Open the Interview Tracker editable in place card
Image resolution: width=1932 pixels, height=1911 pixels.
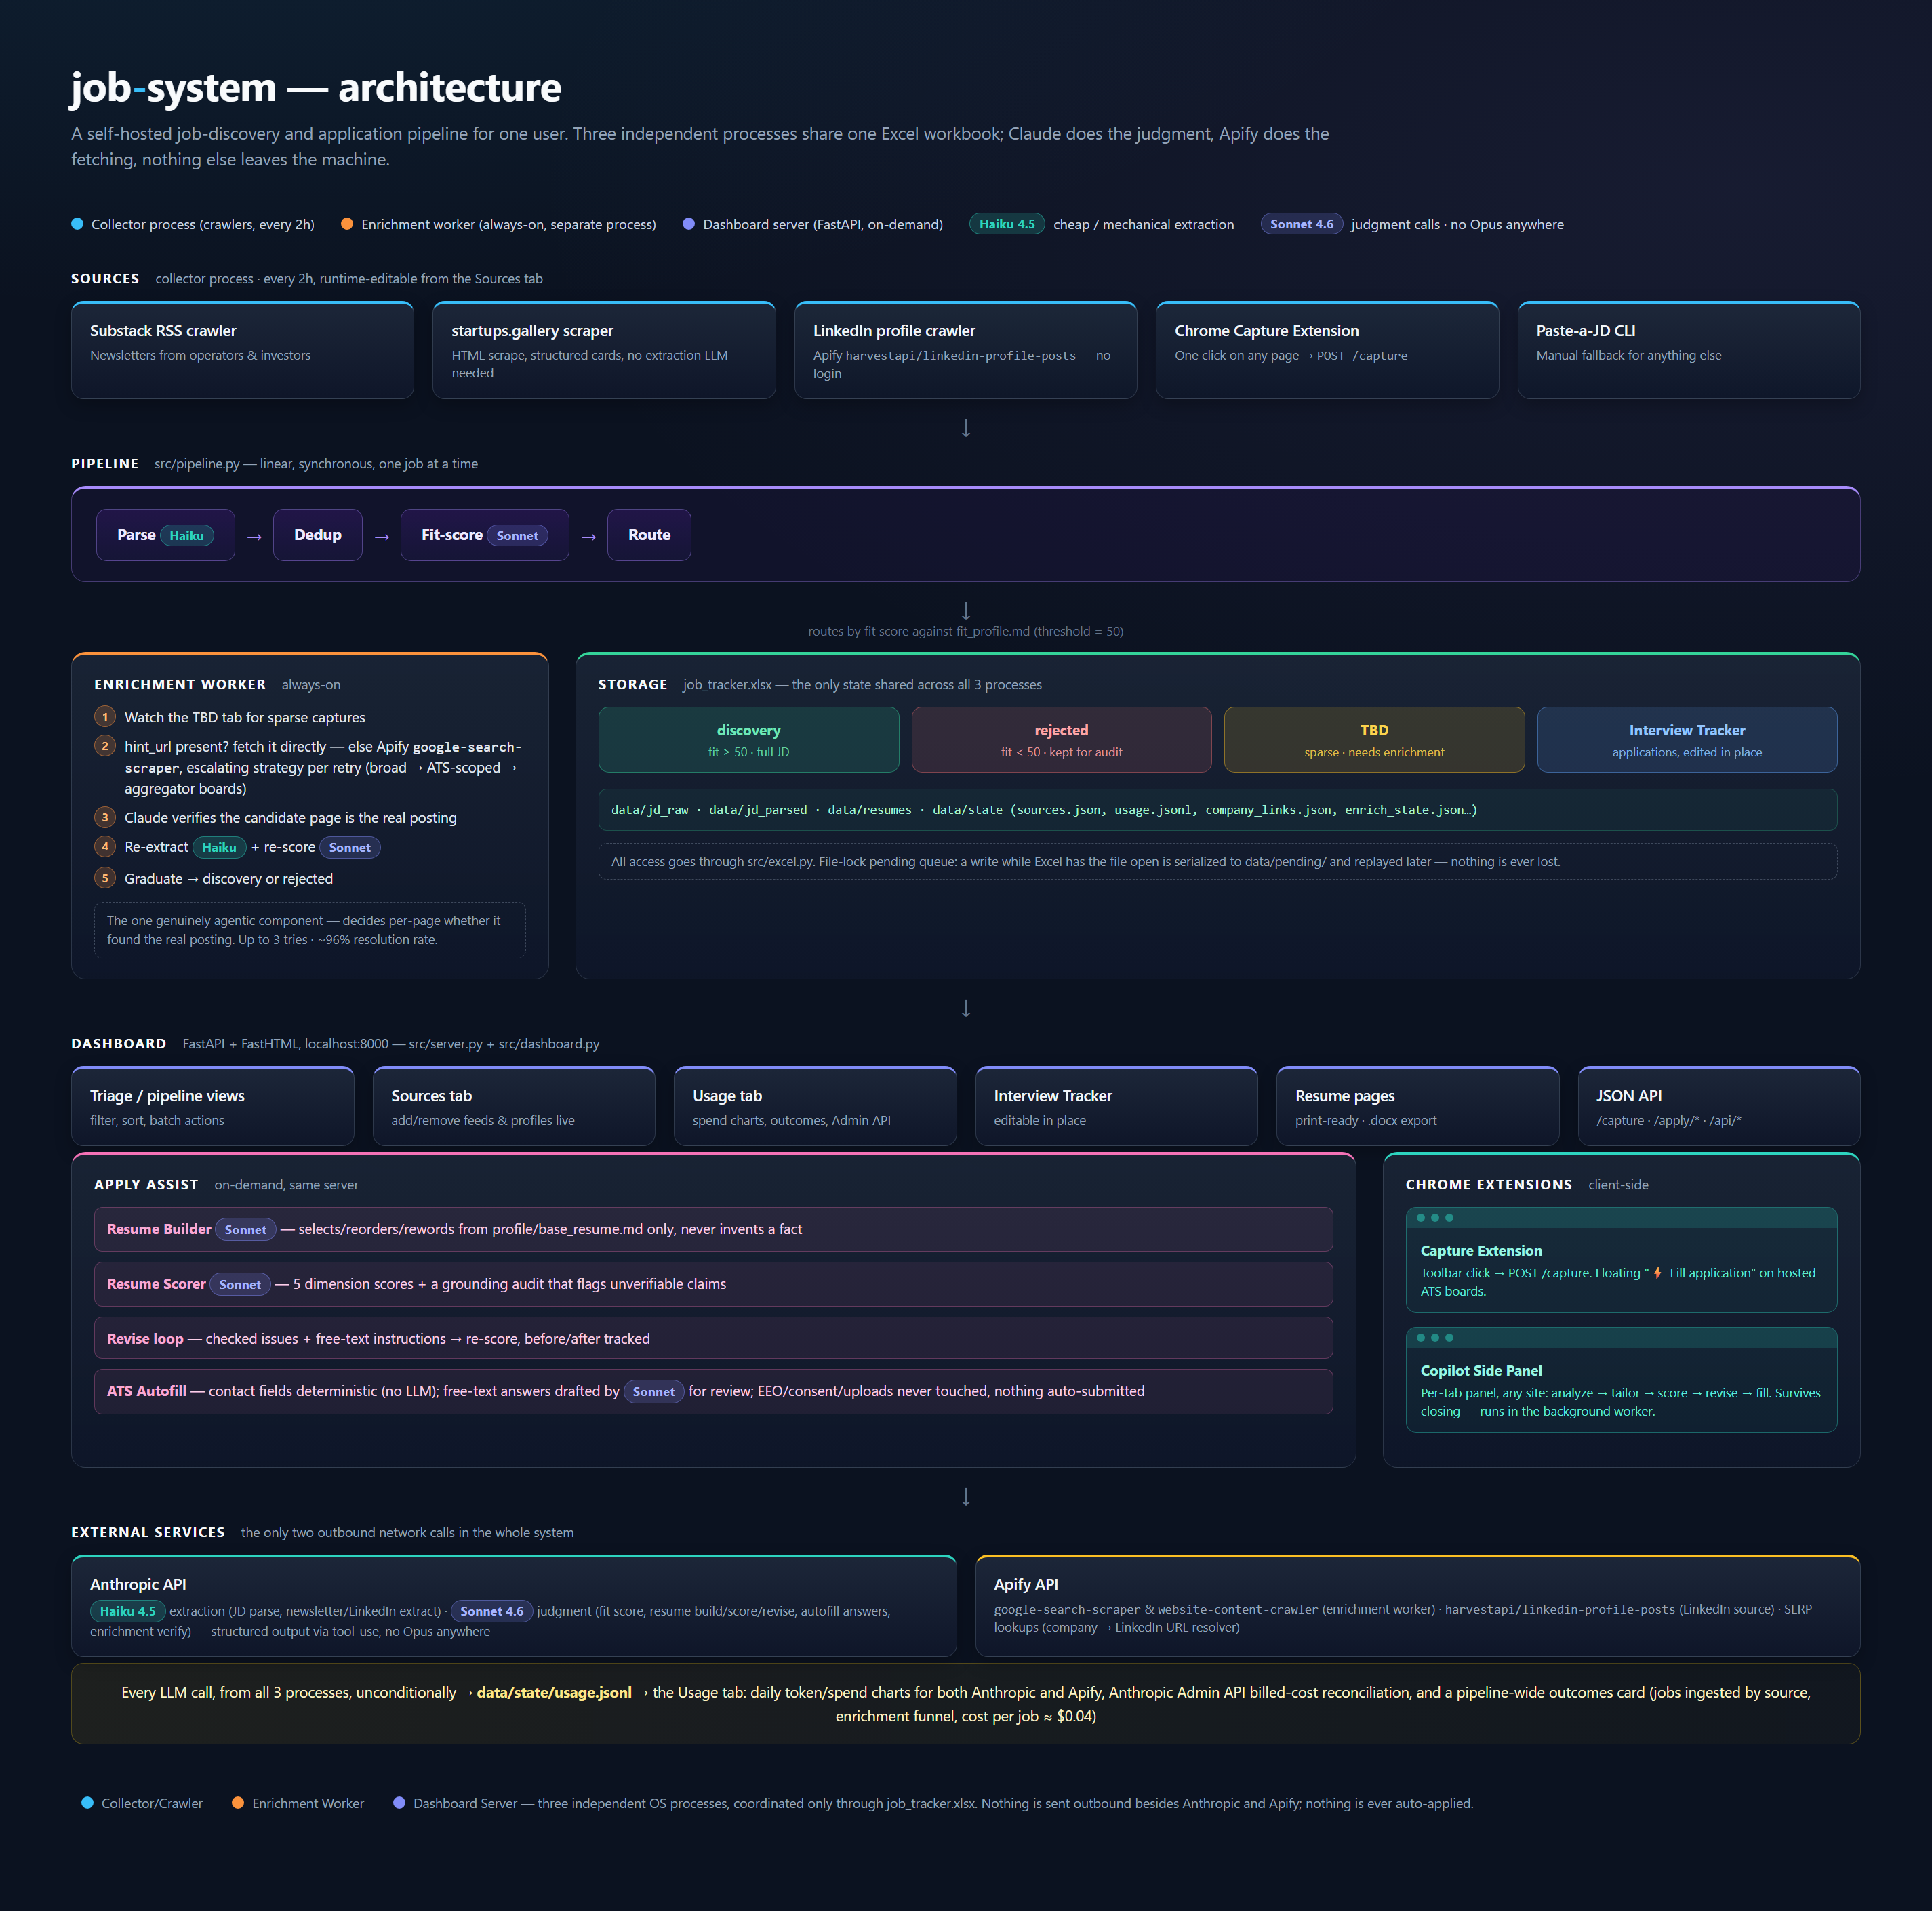coord(1116,1107)
